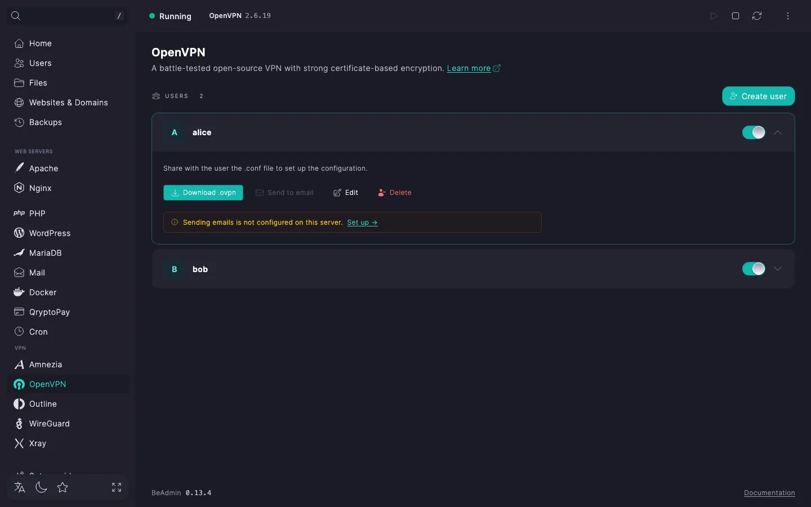Open the Backups page
811x507 pixels.
click(68, 122)
